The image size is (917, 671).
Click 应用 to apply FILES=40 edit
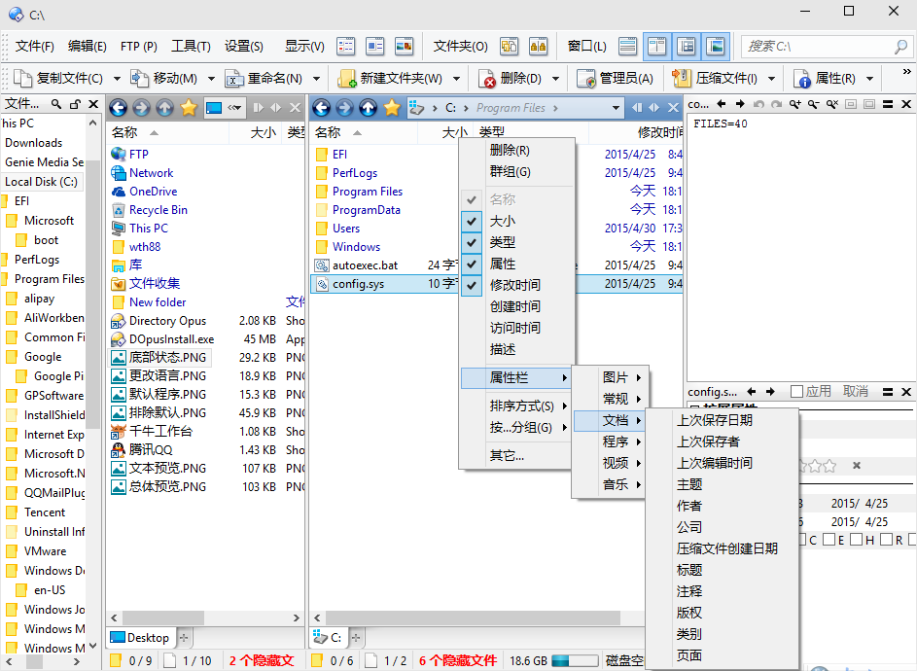[817, 392]
